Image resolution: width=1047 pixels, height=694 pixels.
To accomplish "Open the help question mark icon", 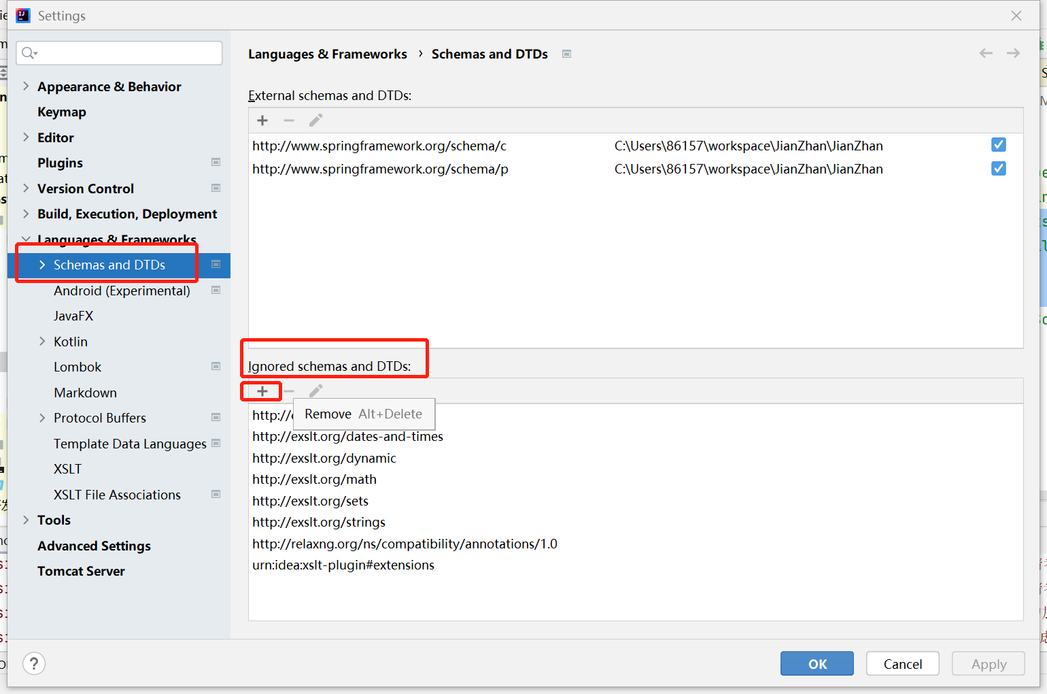I will tap(34, 663).
